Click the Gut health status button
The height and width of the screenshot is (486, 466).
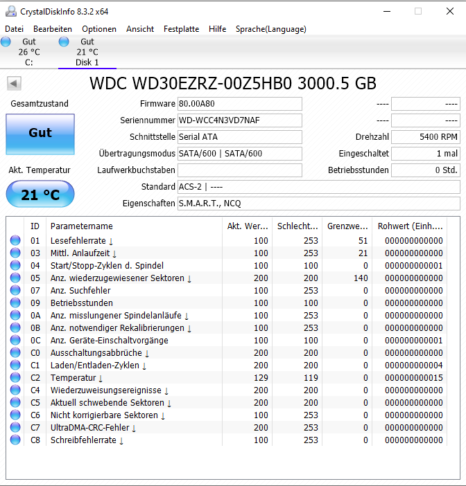point(40,134)
